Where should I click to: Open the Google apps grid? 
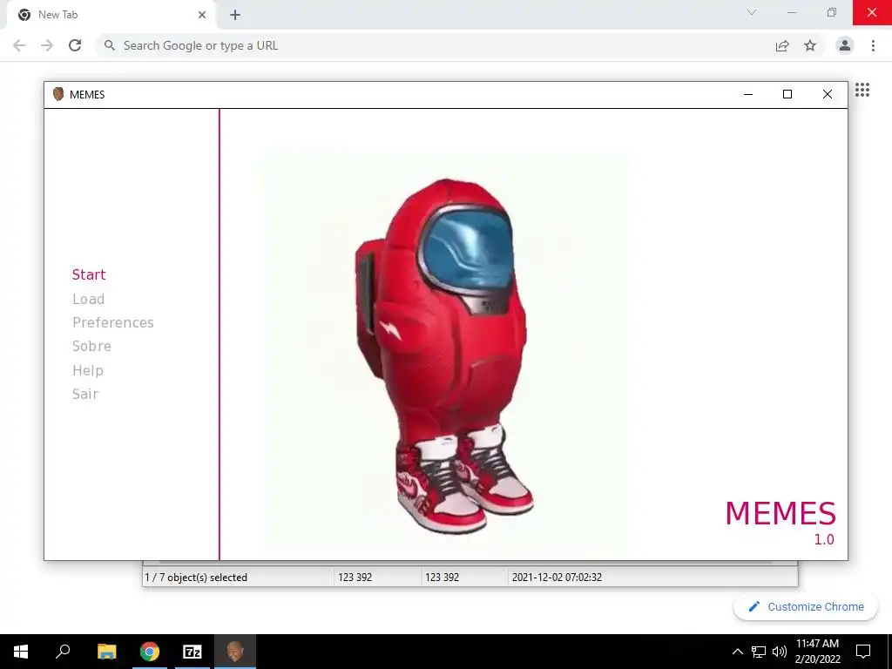pyautogui.click(x=862, y=90)
